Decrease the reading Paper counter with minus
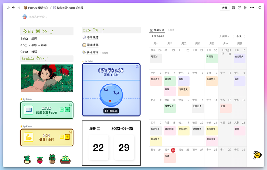The image size is (267, 170). pos(62,109)
